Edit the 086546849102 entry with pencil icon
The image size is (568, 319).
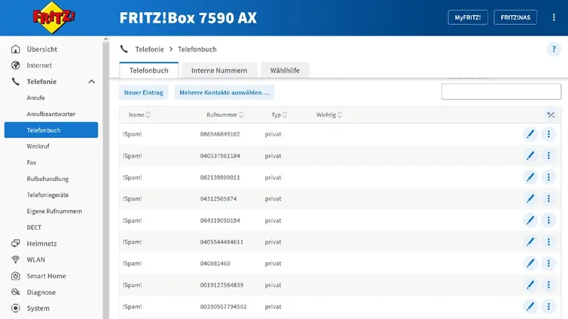click(x=530, y=134)
